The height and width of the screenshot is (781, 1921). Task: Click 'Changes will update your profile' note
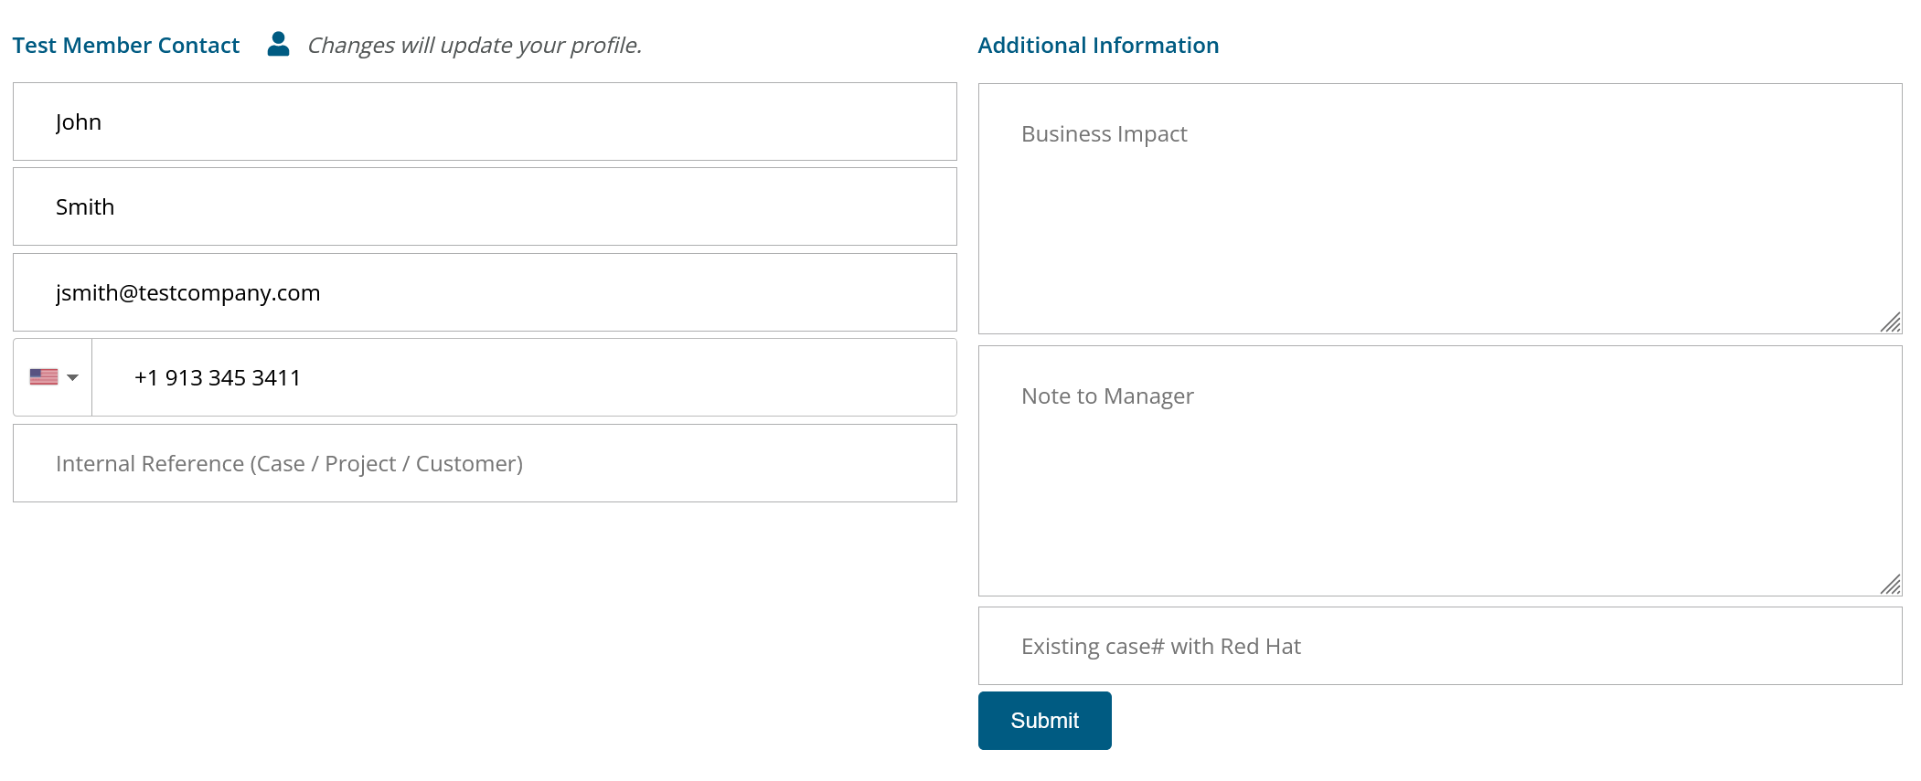(x=474, y=46)
